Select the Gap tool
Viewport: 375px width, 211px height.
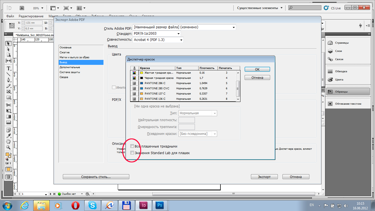(9, 61)
